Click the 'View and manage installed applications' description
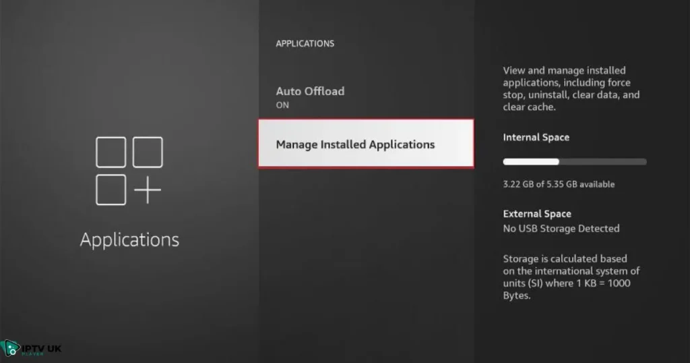This screenshot has width=690, height=363. (571, 88)
